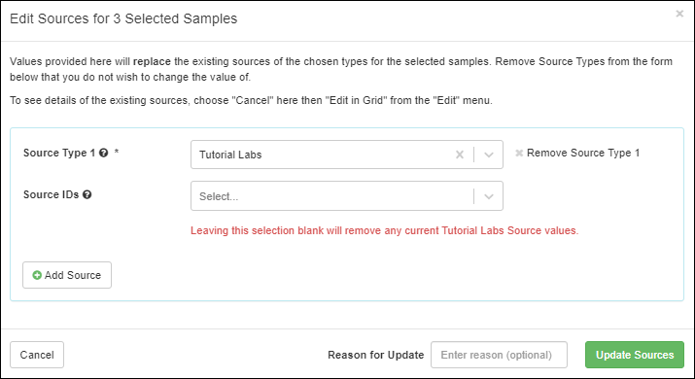Screen dimensions: 695x379
Task: Cancel editing sources
Action: 37,355
